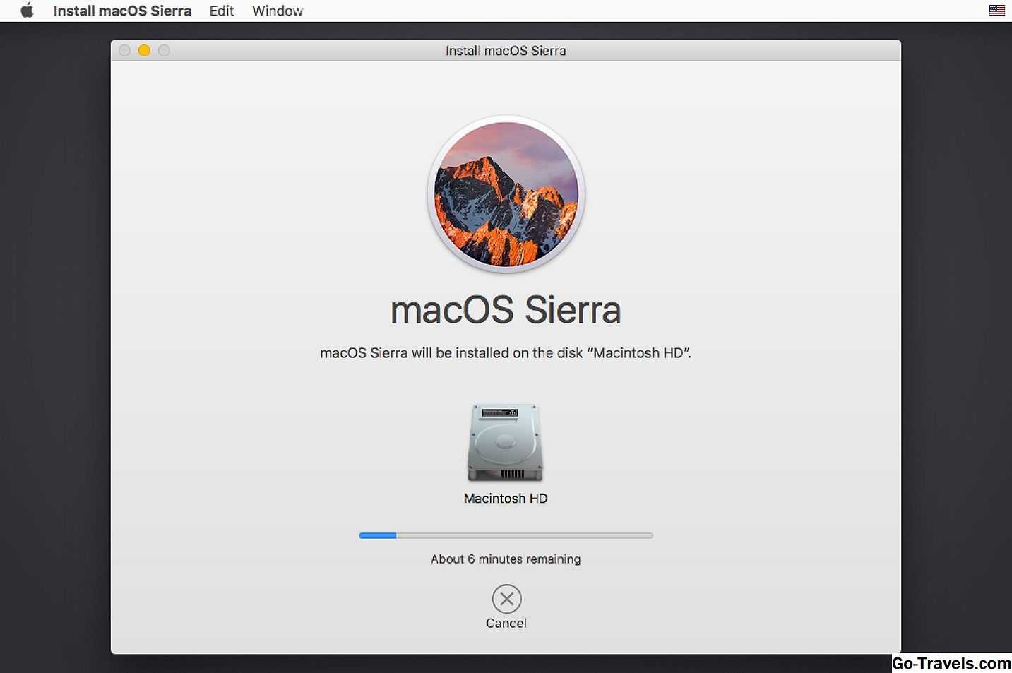
Task: Click the macOS Sierra mountain logo
Action: (506, 194)
